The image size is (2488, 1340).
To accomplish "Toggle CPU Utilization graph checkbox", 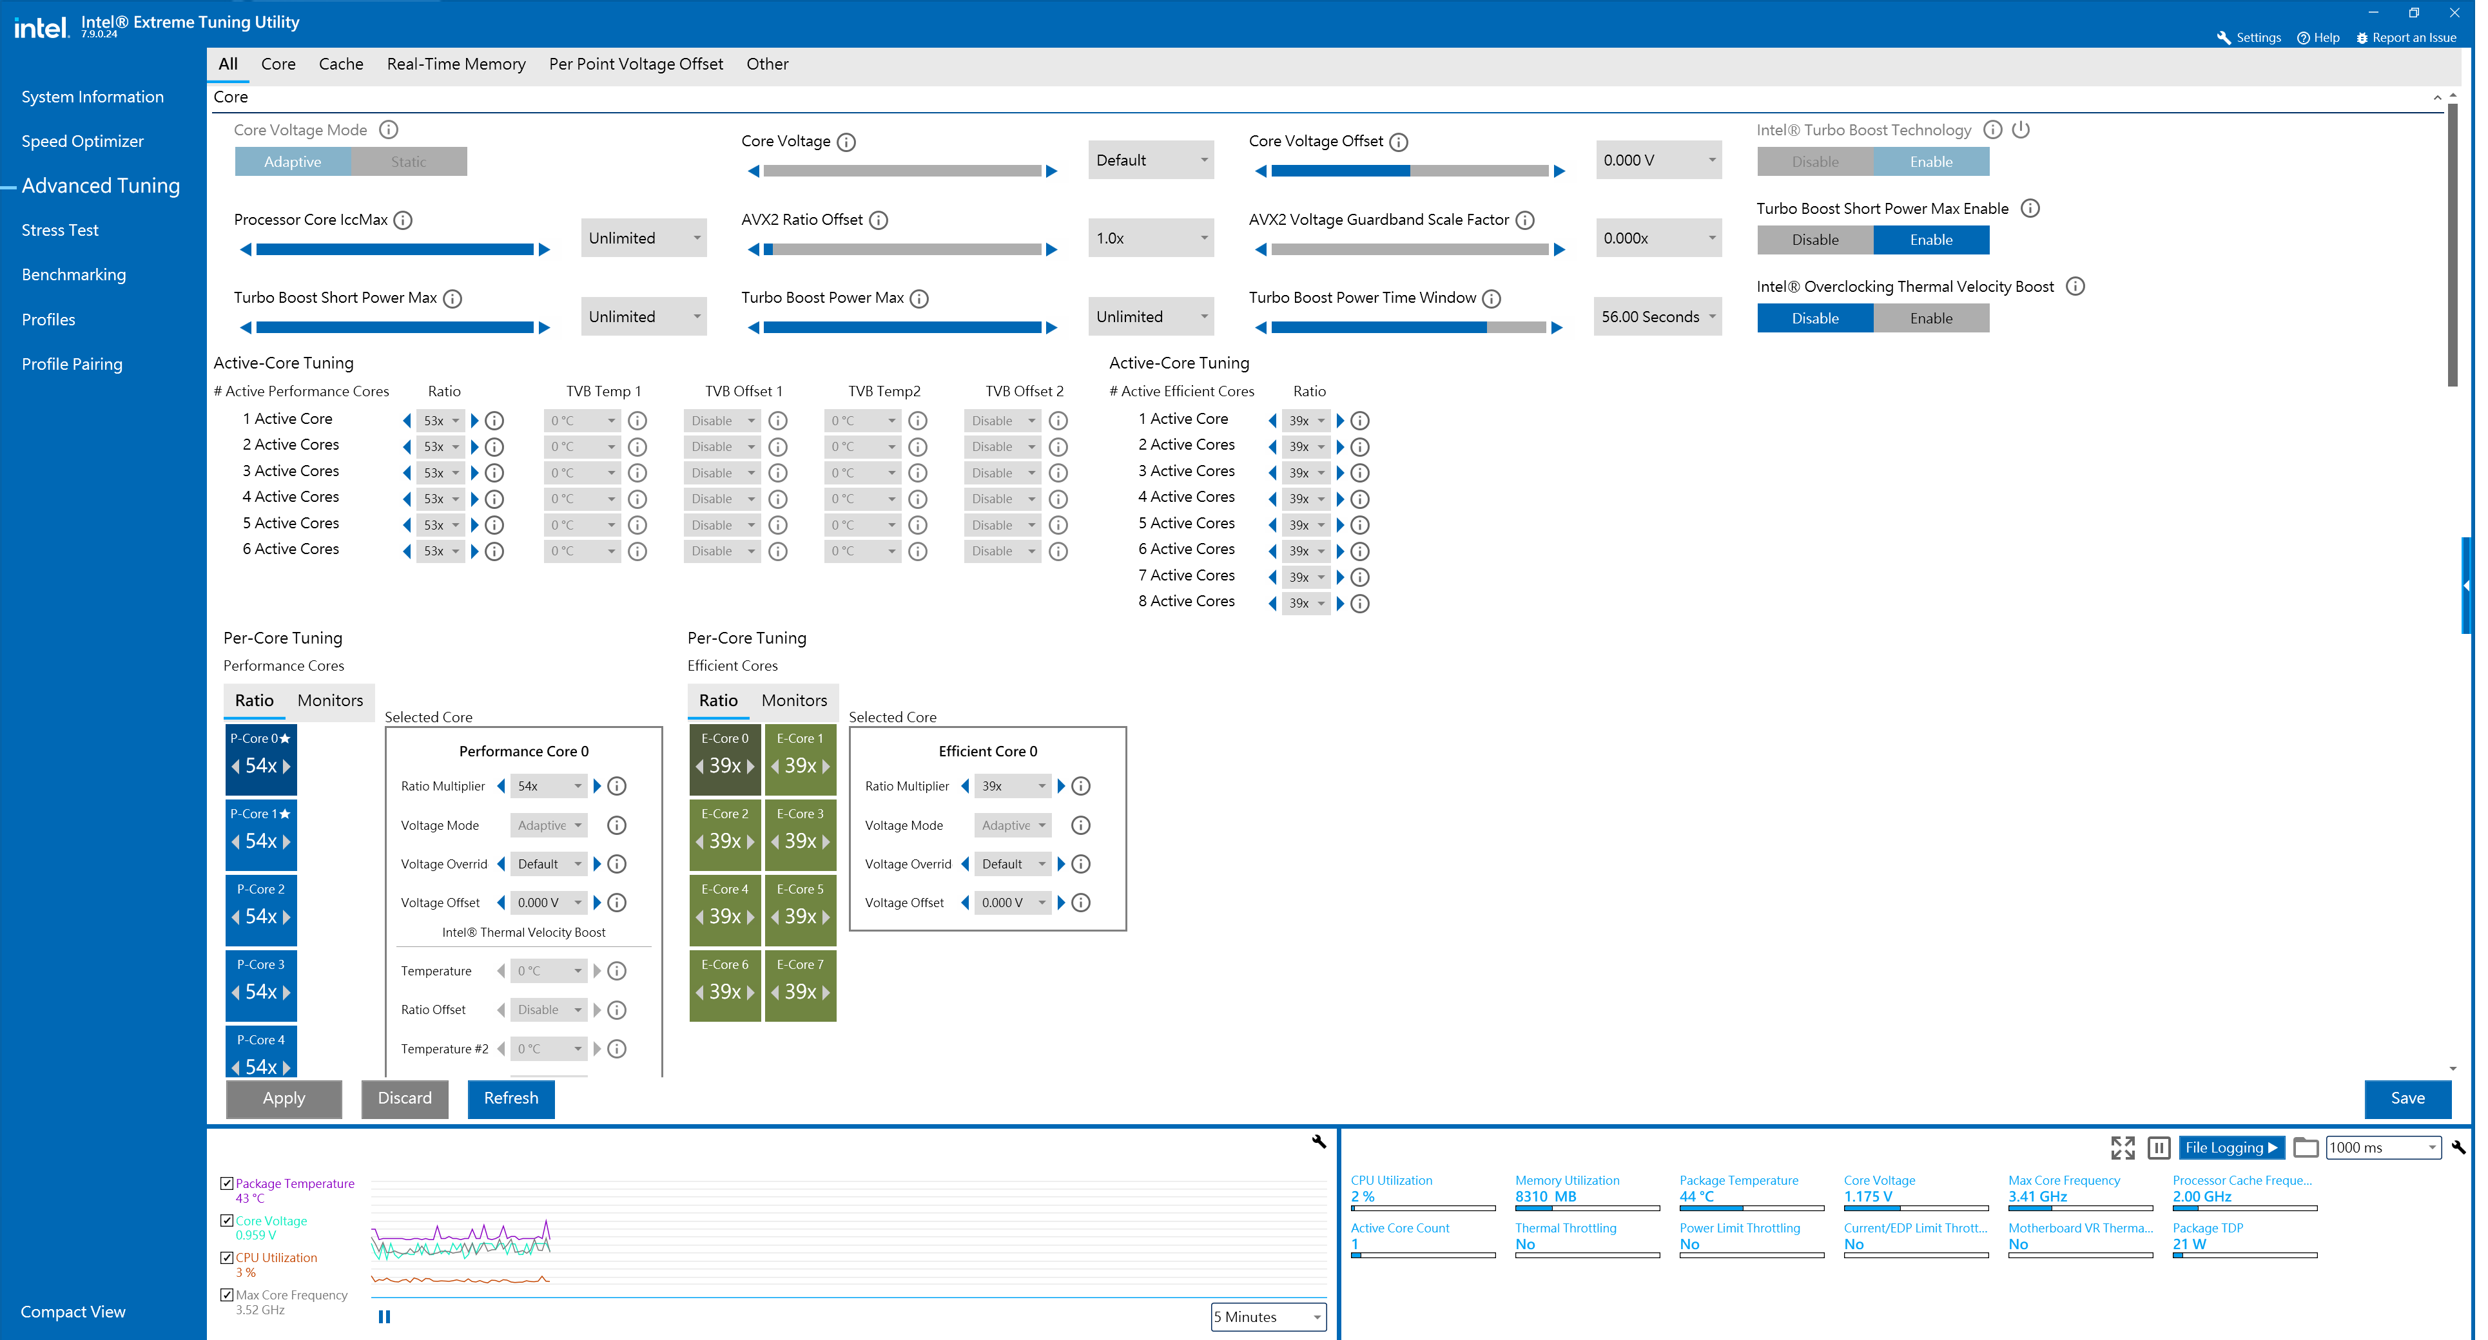I will click(227, 1257).
